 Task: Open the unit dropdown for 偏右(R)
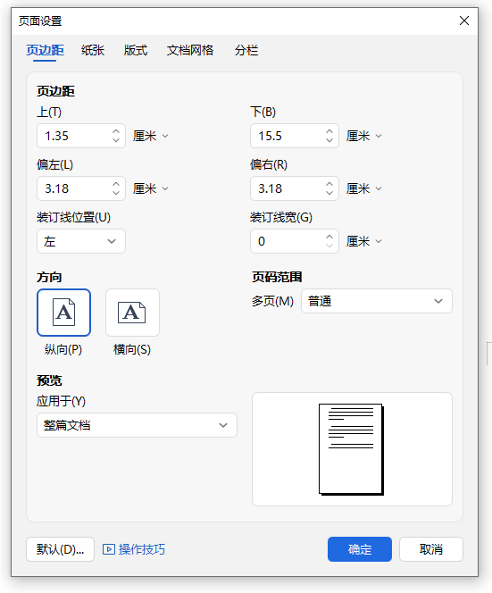pyautogui.click(x=363, y=188)
